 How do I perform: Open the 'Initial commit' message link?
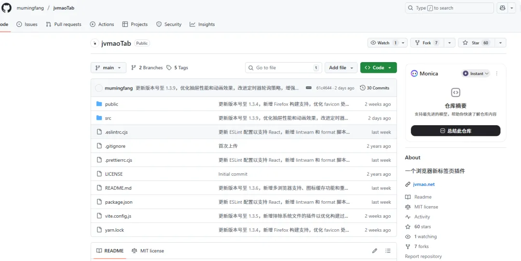point(233,174)
